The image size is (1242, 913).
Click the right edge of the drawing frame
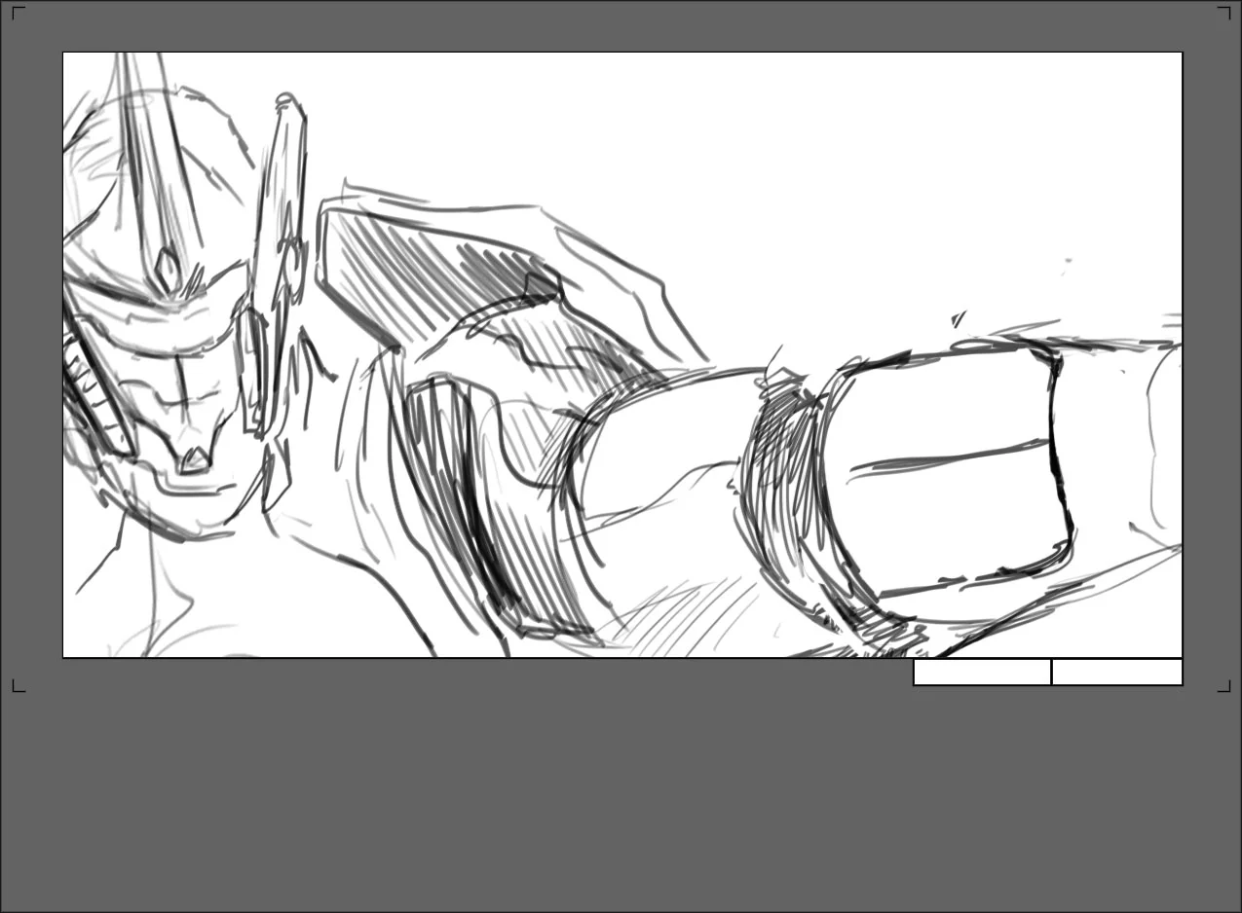(x=1183, y=355)
